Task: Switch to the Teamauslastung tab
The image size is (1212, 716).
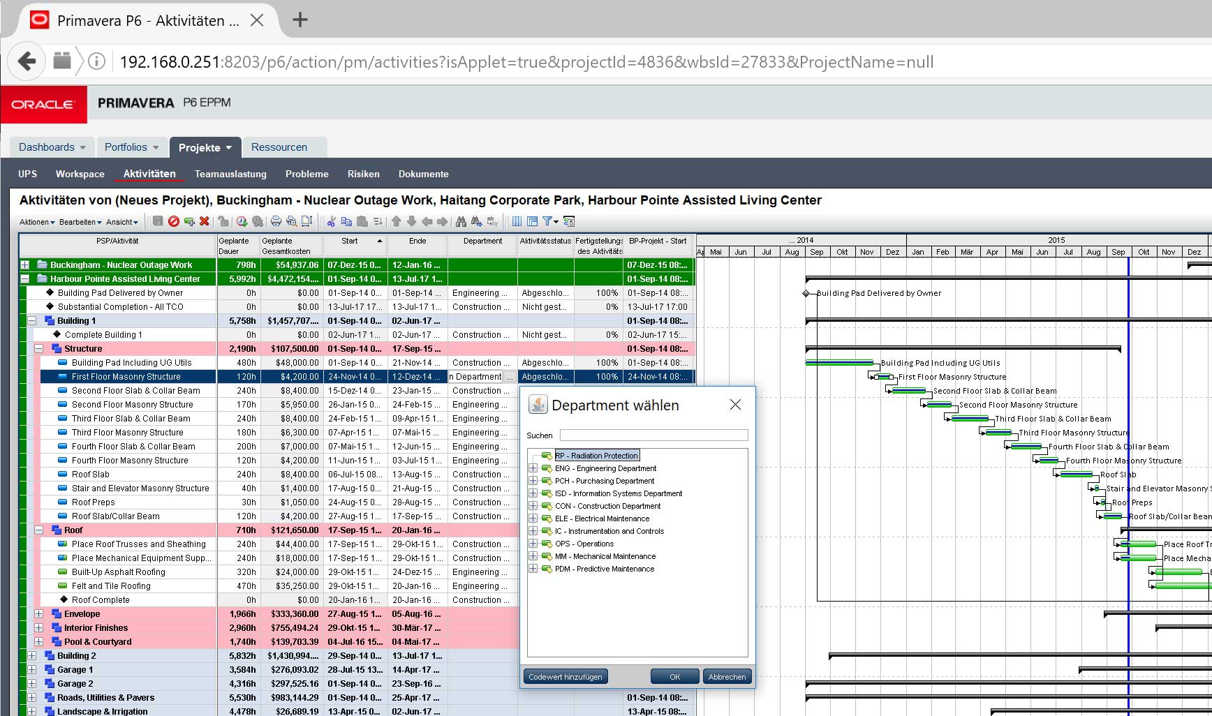Action: pyautogui.click(x=230, y=174)
